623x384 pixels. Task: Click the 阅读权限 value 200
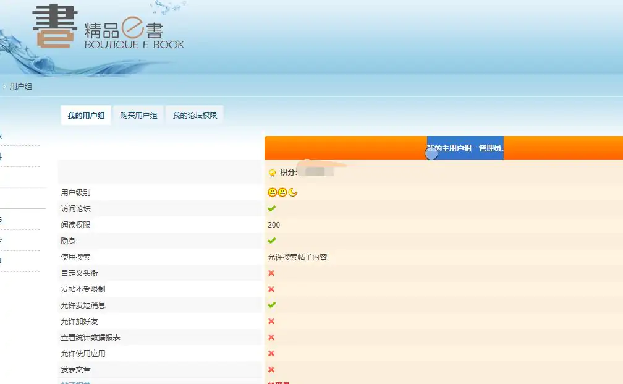274,225
